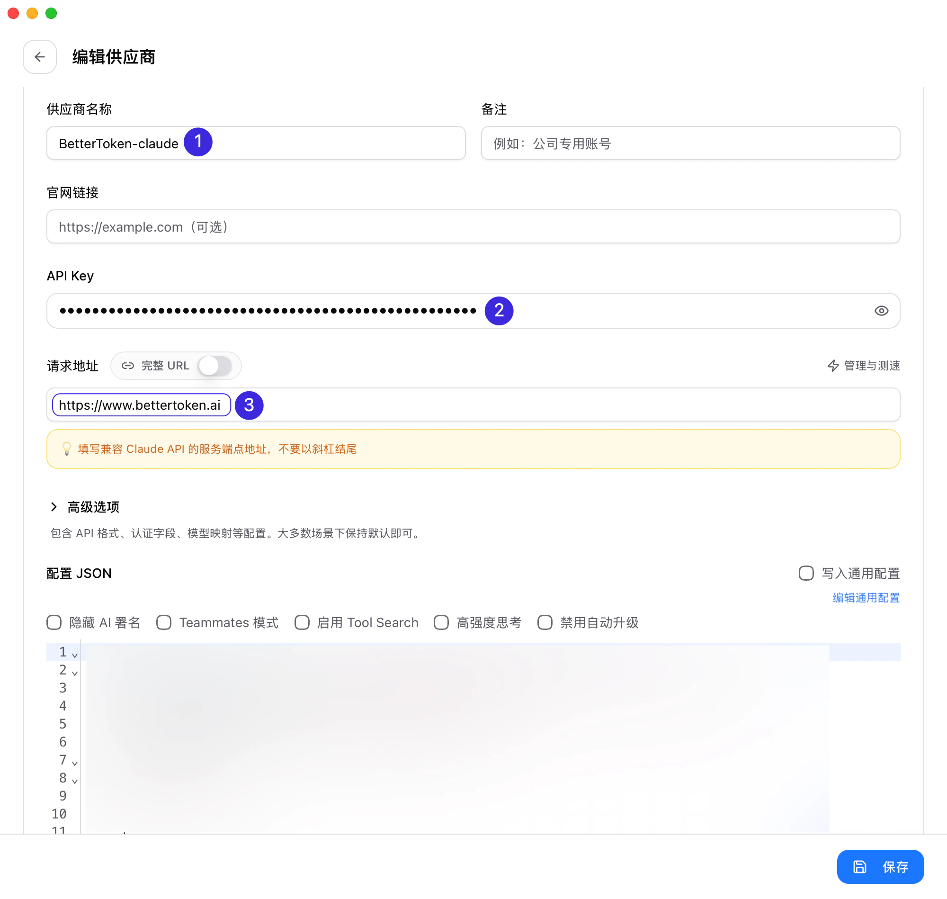Check 隐藏 AI 署名 option

54,622
